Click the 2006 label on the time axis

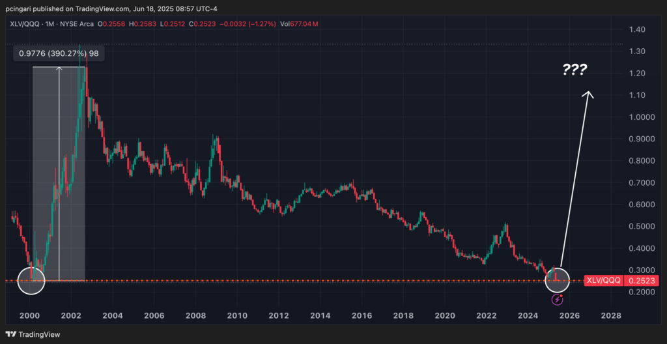pyautogui.click(x=154, y=317)
